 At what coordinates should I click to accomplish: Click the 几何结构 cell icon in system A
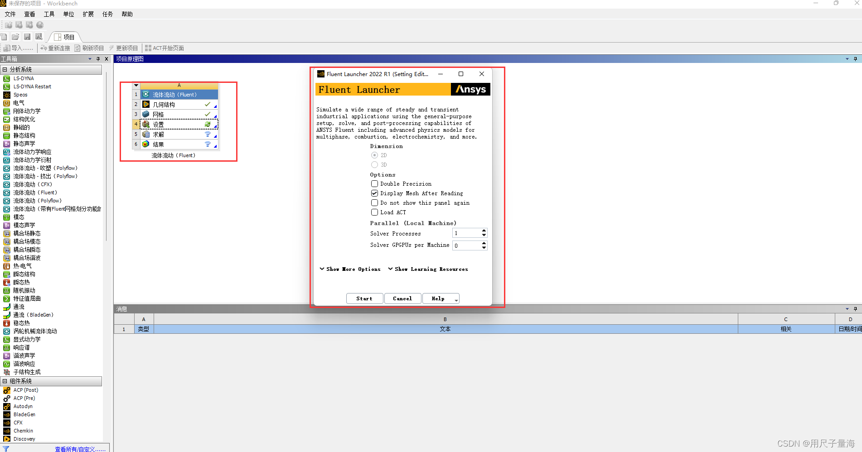146,104
